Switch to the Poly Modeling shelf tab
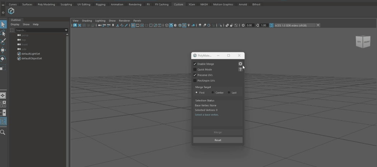The image size is (377, 167). [46, 4]
